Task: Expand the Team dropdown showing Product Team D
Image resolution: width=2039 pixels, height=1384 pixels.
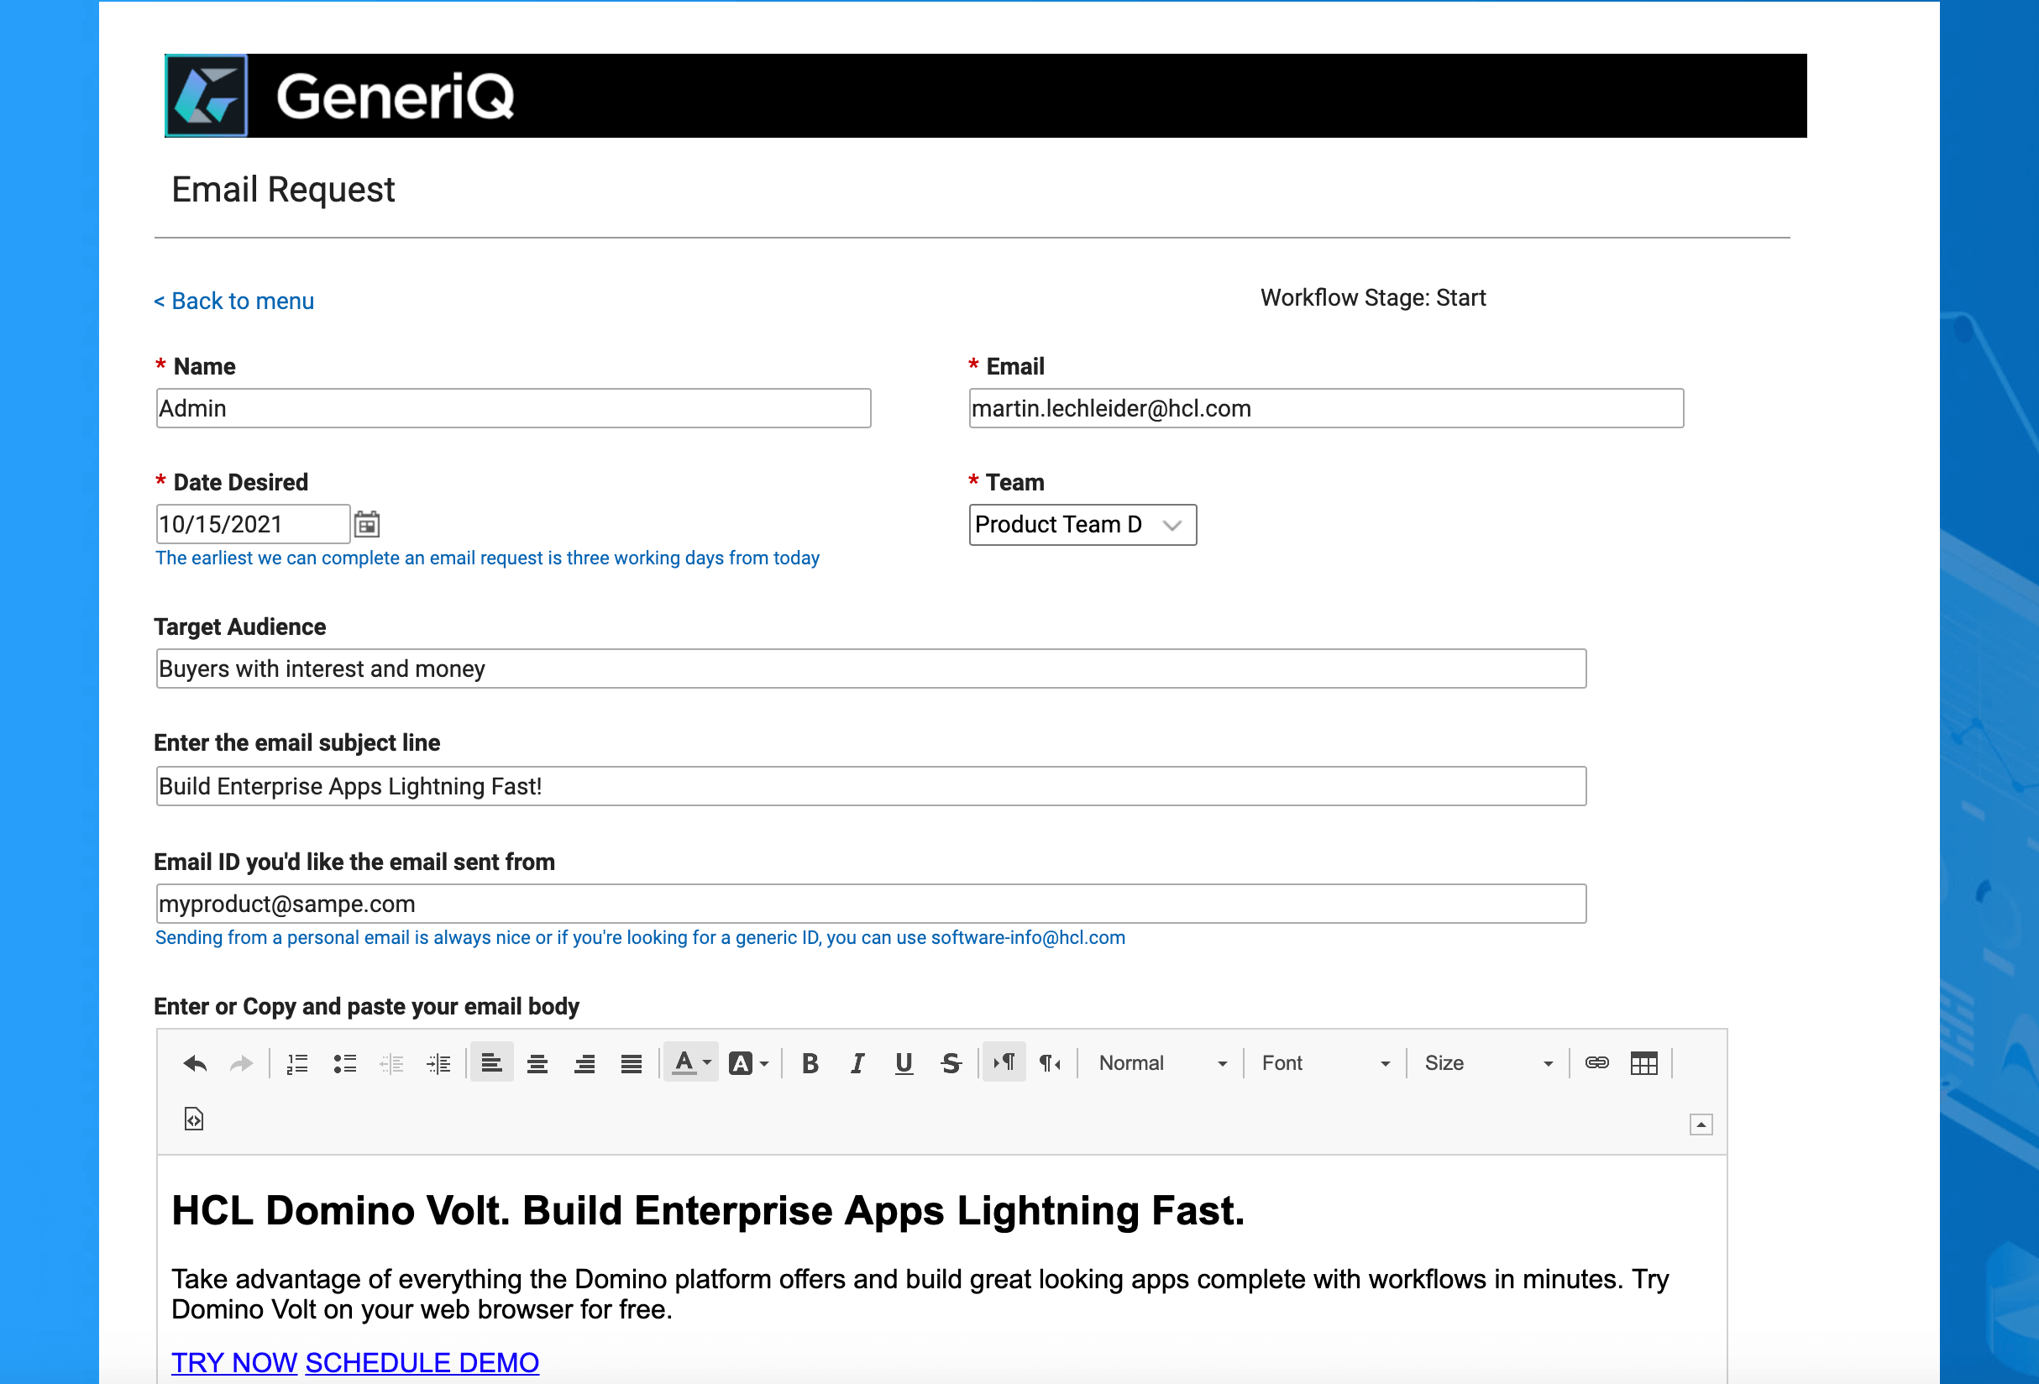Action: (1082, 525)
